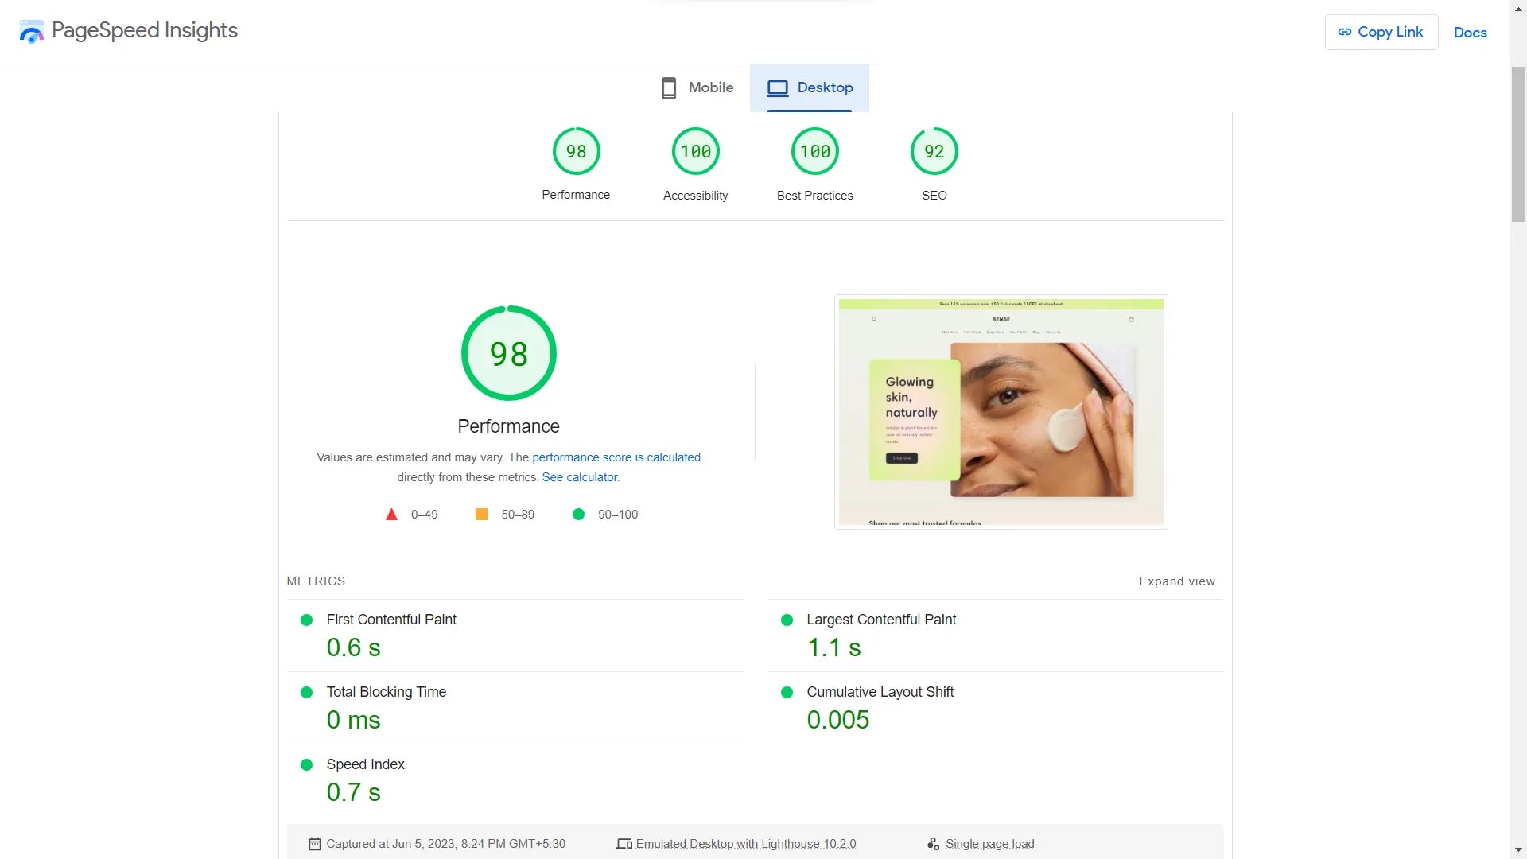Click the Best Practices score gauge
1527x859 pixels.
tap(814, 151)
